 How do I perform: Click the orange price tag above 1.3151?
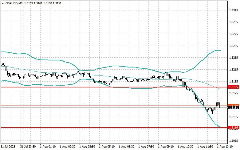coord(234,105)
